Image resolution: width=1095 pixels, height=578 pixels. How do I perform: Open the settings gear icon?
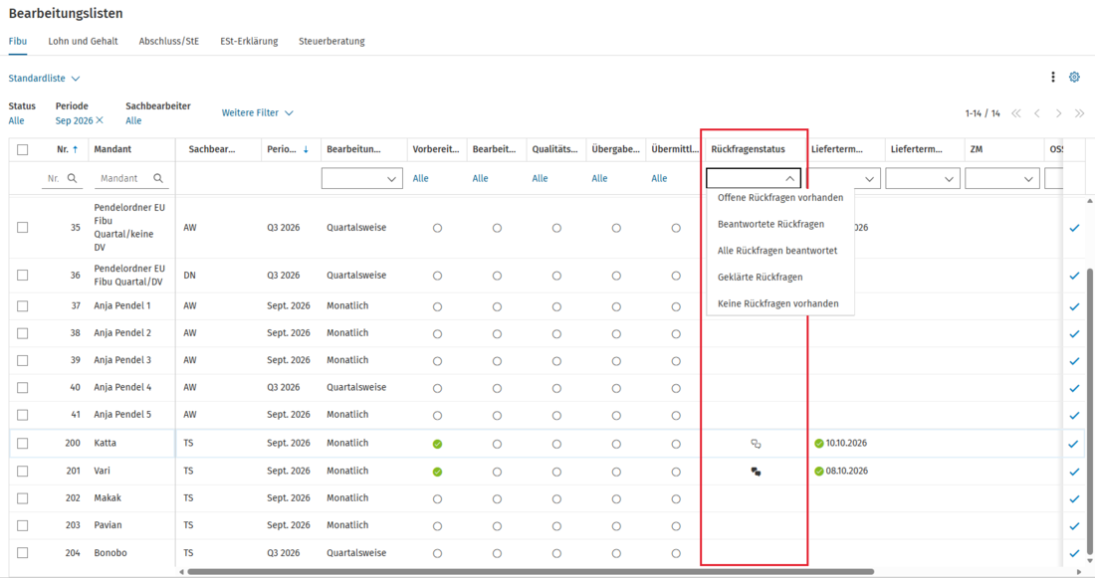1074,77
